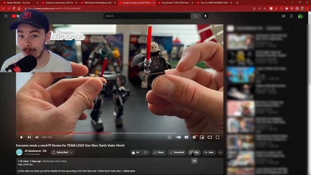Mute the video using the speaker icon
The height and width of the screenshot is (175, 311).
pos(37,137)
